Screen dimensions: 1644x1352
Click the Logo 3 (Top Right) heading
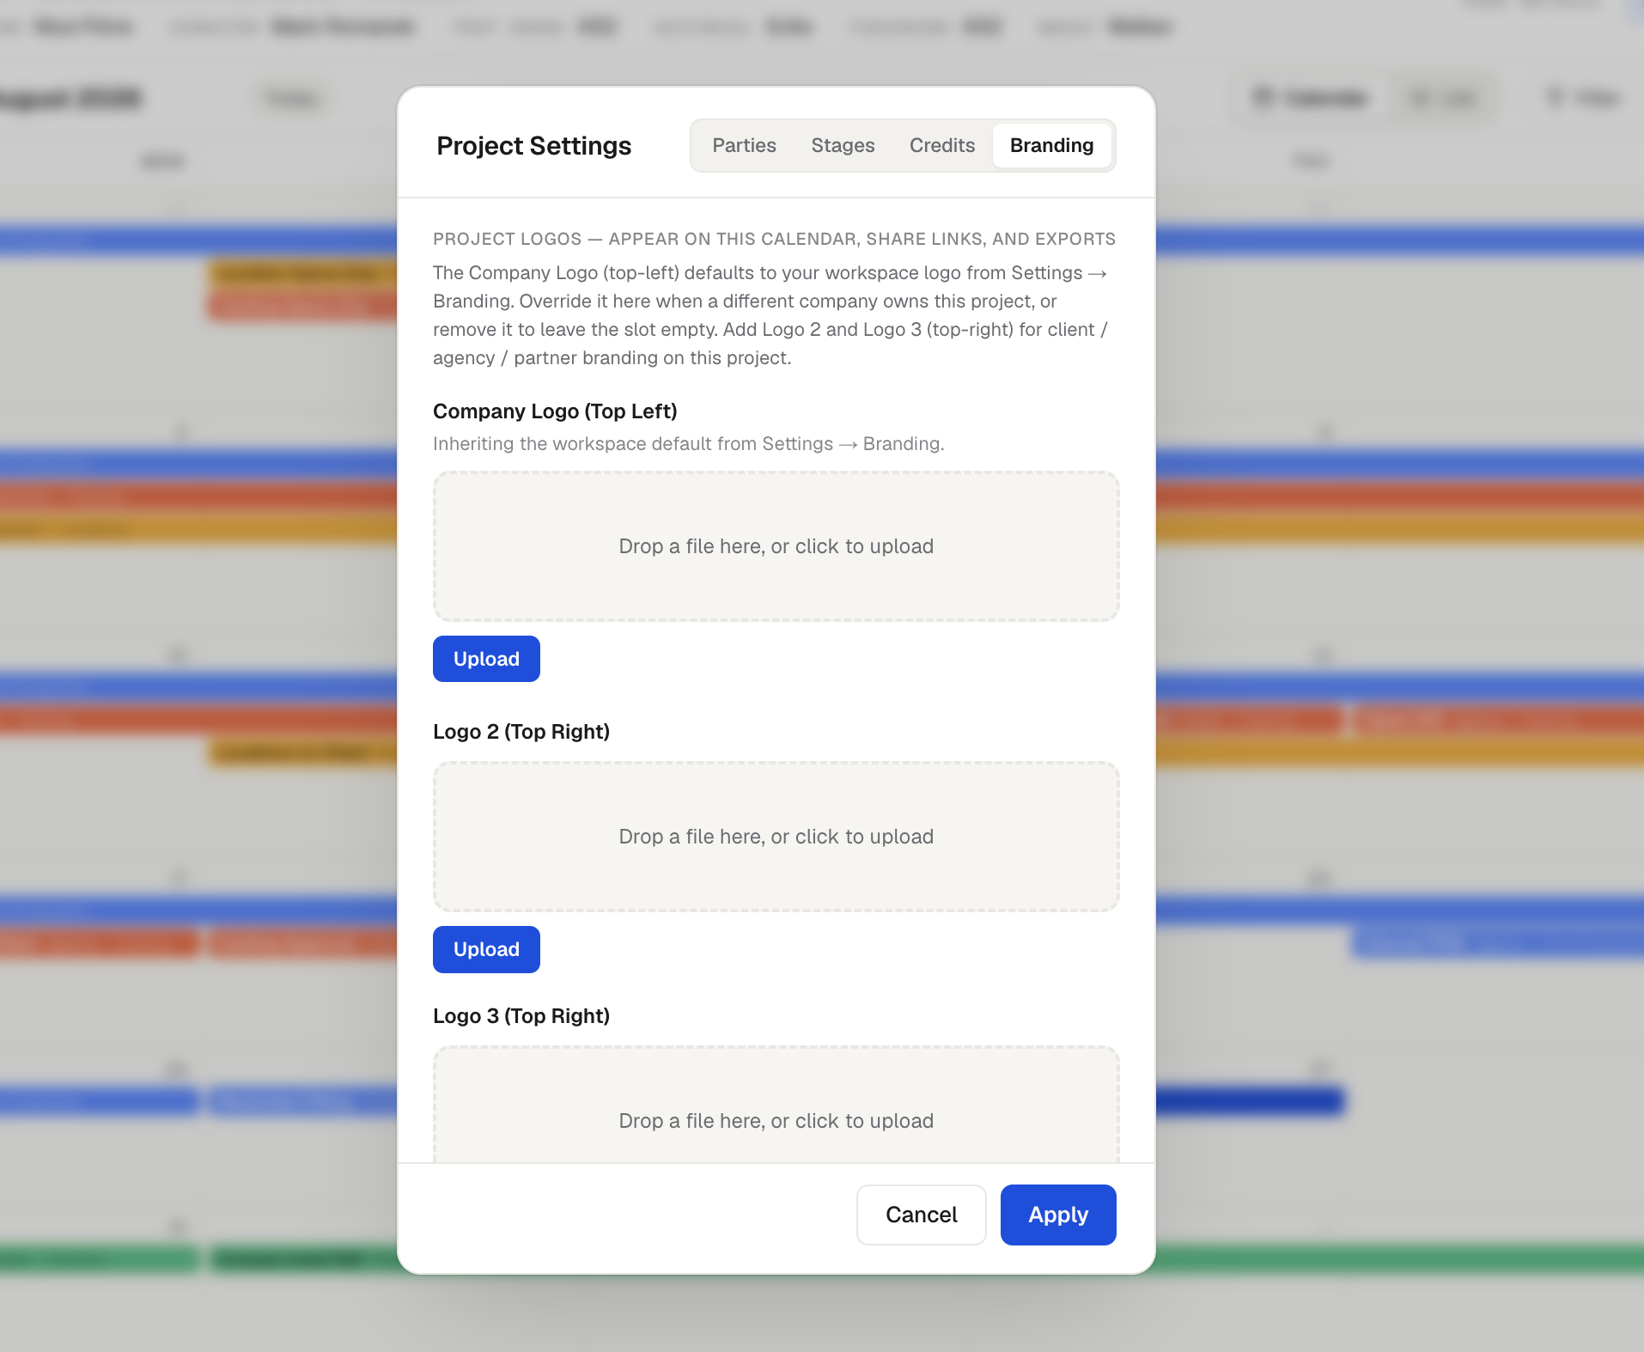click(521, 1016)
